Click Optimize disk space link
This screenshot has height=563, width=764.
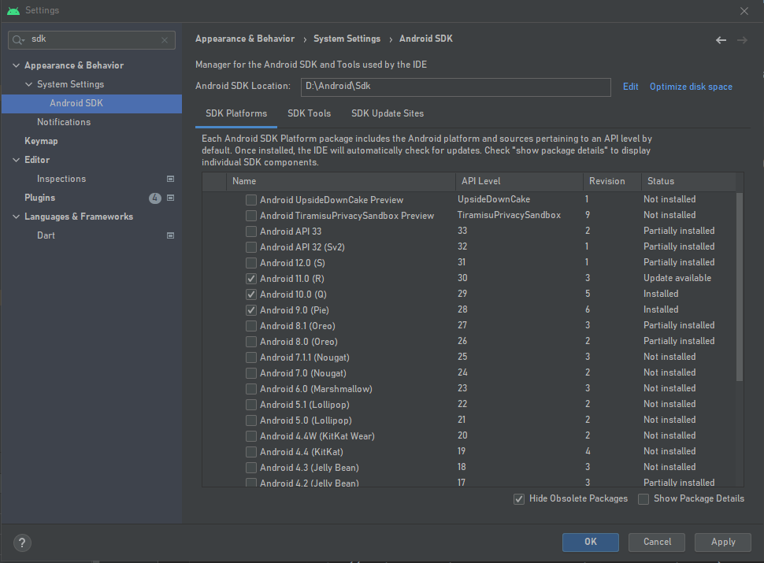pos(691,87)
